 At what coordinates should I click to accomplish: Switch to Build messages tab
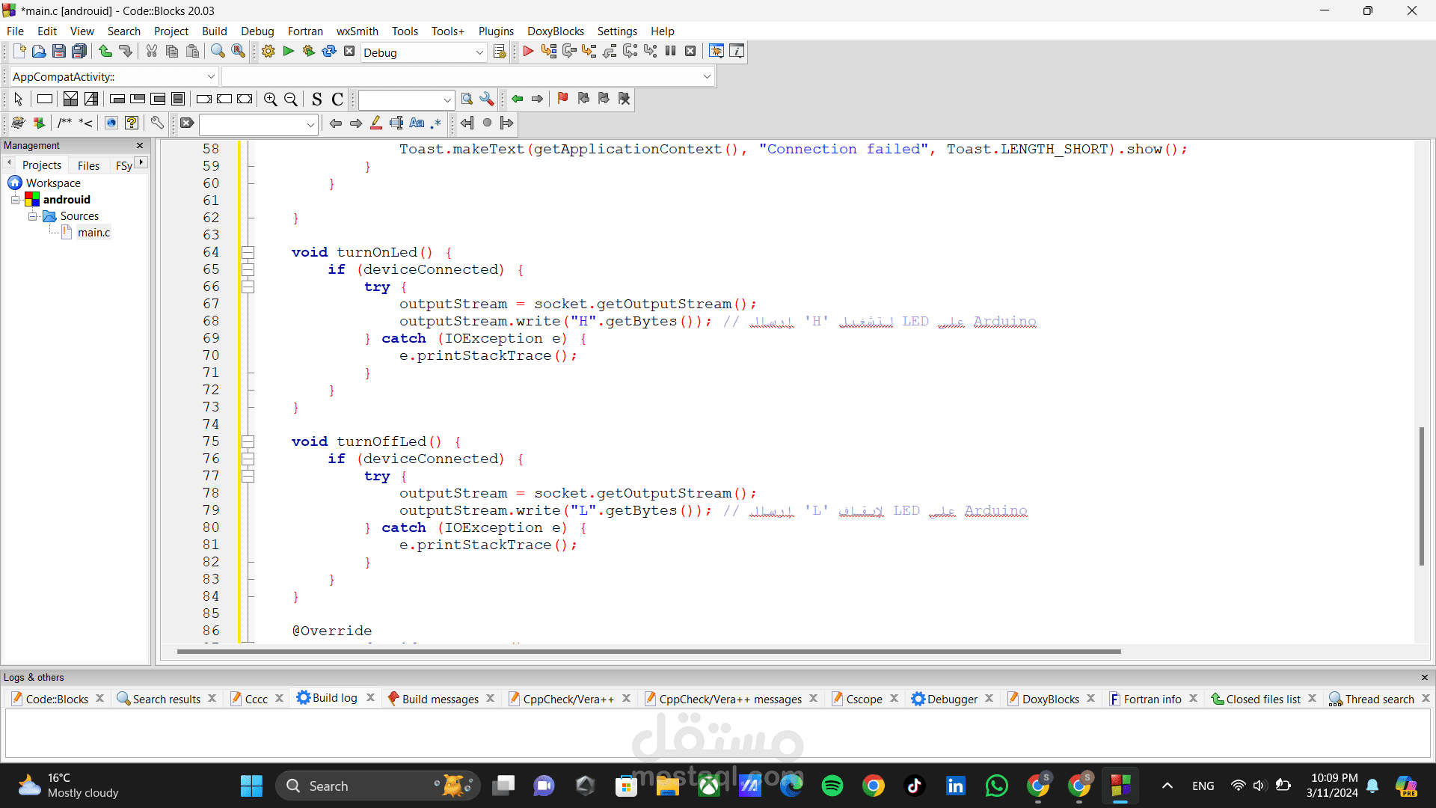(x=440, y=699)
